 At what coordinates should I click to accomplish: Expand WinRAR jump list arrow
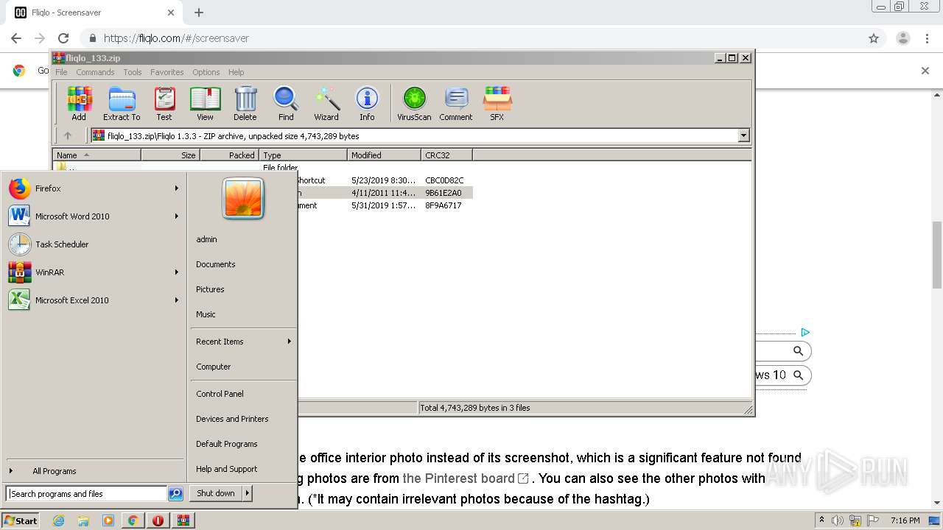(x=177, y=272)
